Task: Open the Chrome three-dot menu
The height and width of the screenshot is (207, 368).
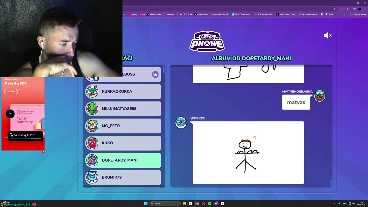Action: [365, 9]
